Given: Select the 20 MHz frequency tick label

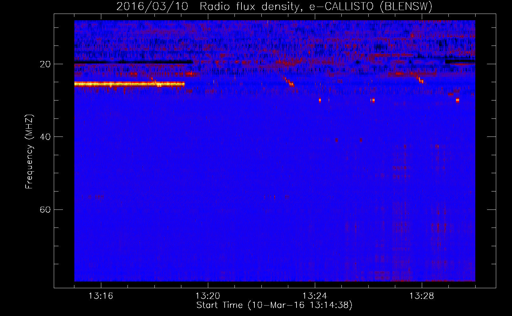Looking at the screenshot, I should click(45, 64).
